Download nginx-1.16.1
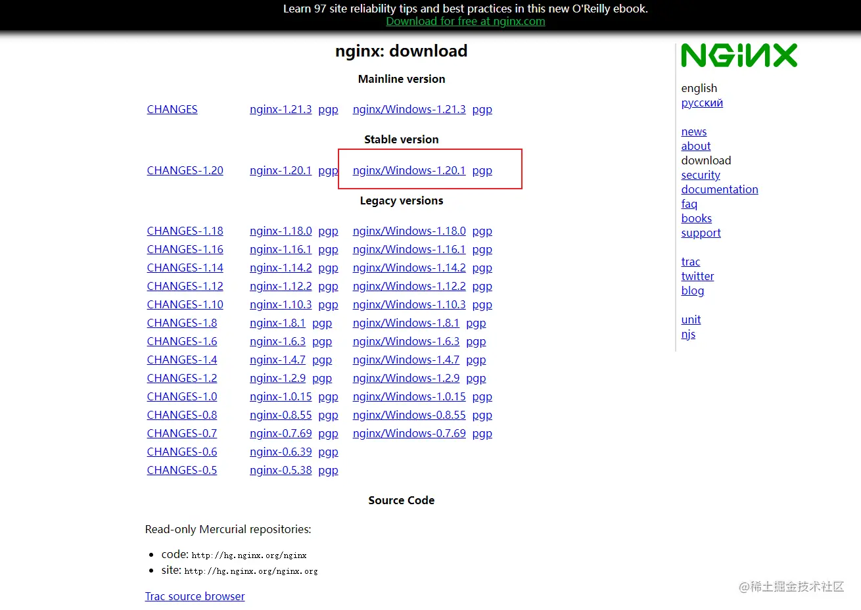 pyautogui.click(x=281, y=249)
